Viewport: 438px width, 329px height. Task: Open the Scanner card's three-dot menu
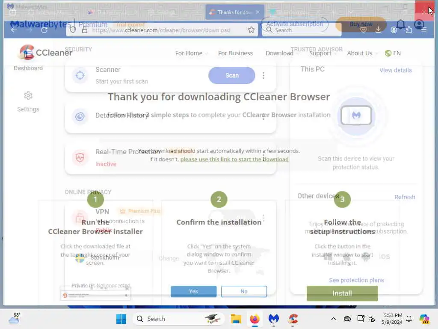[263, 75]
